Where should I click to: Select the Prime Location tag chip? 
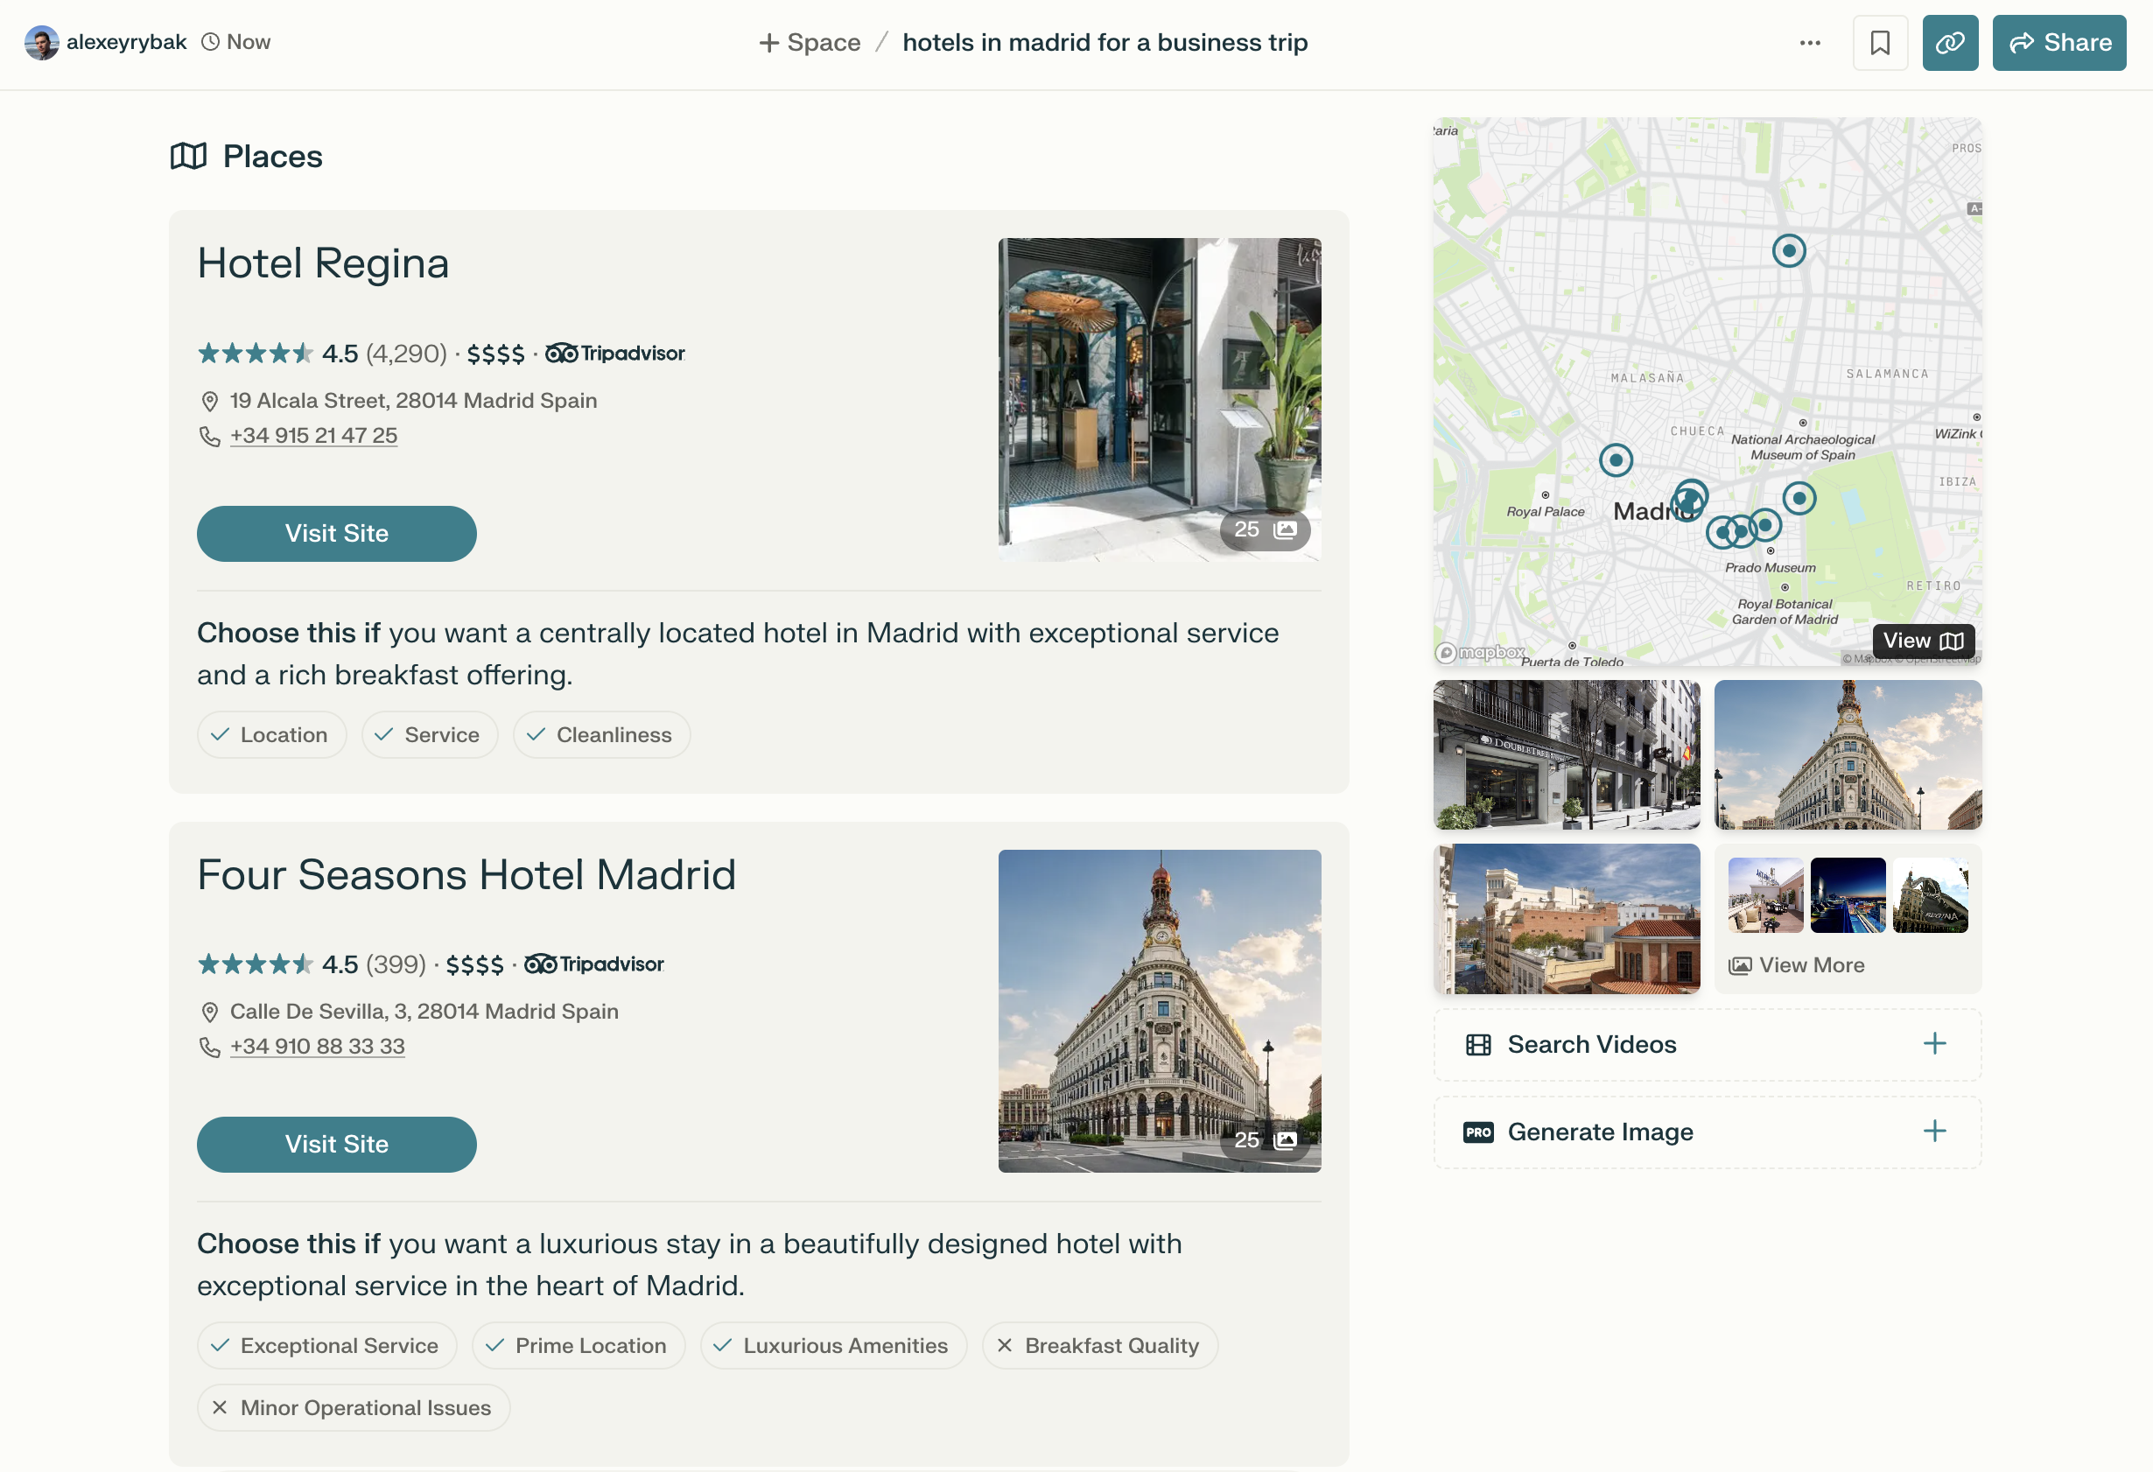point(579,1345)
